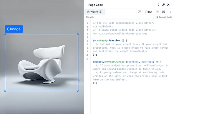The width and height of the screenshot is (209, 114).
Task: Select the white chair image element
Action: click(42, 62)
